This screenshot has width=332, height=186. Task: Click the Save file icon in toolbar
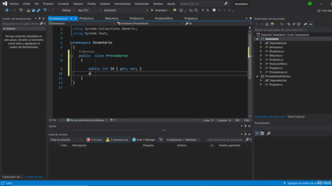point(33,10)
